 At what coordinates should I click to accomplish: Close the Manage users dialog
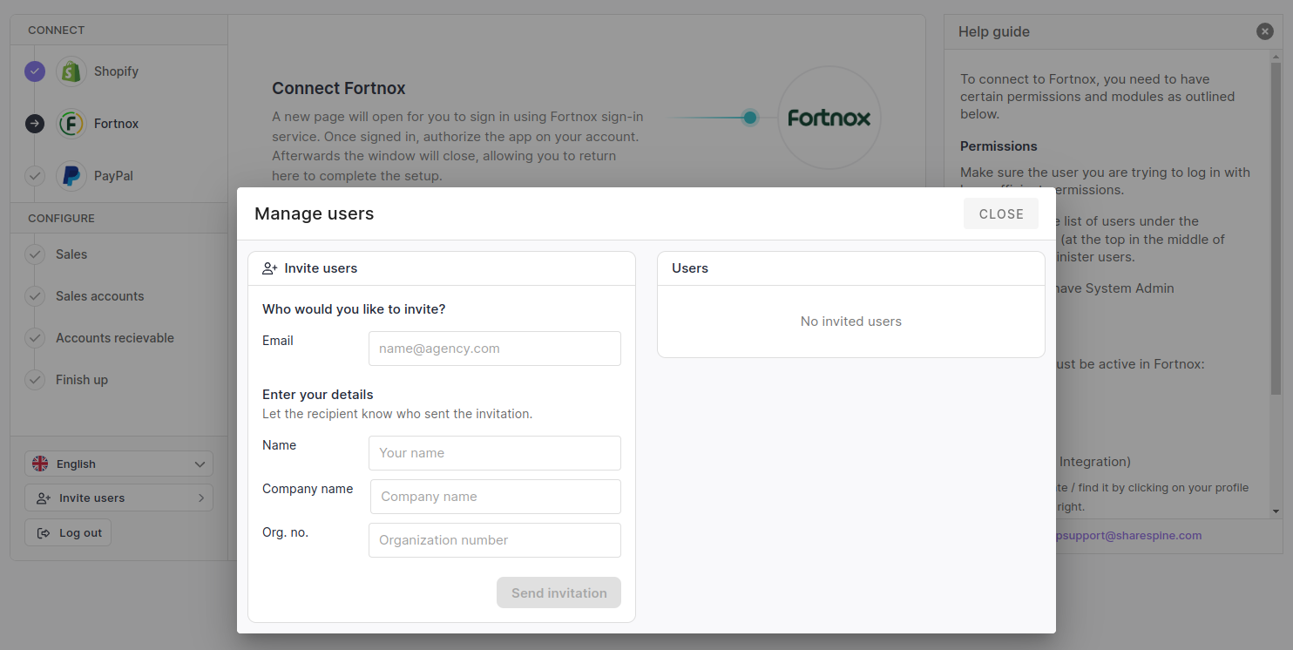pos(1001,213)
